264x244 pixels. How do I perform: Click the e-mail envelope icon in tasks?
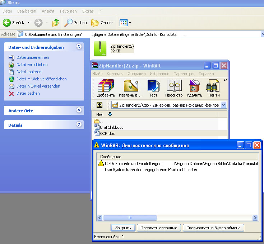click(x=11, y=86)
